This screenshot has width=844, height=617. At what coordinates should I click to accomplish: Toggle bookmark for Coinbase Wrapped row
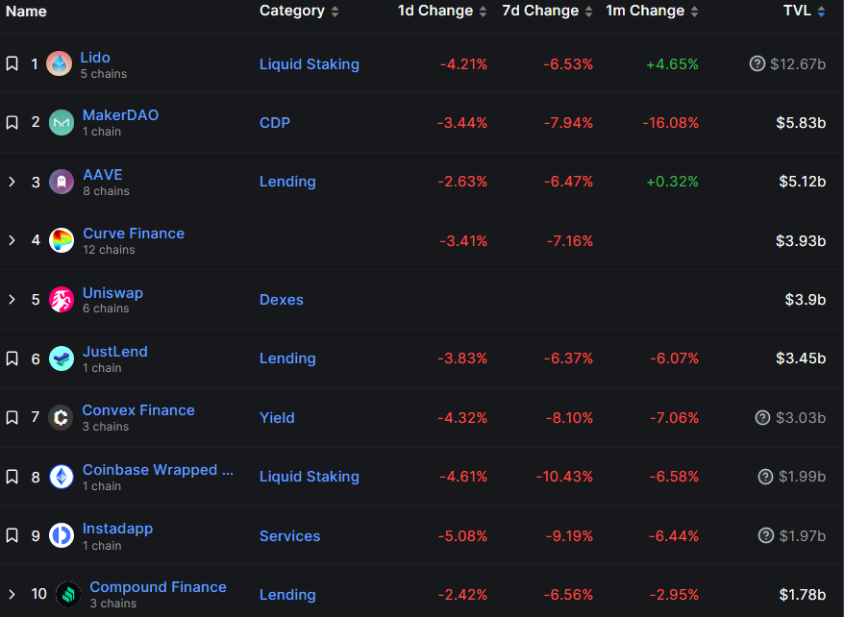pos(12,477)
